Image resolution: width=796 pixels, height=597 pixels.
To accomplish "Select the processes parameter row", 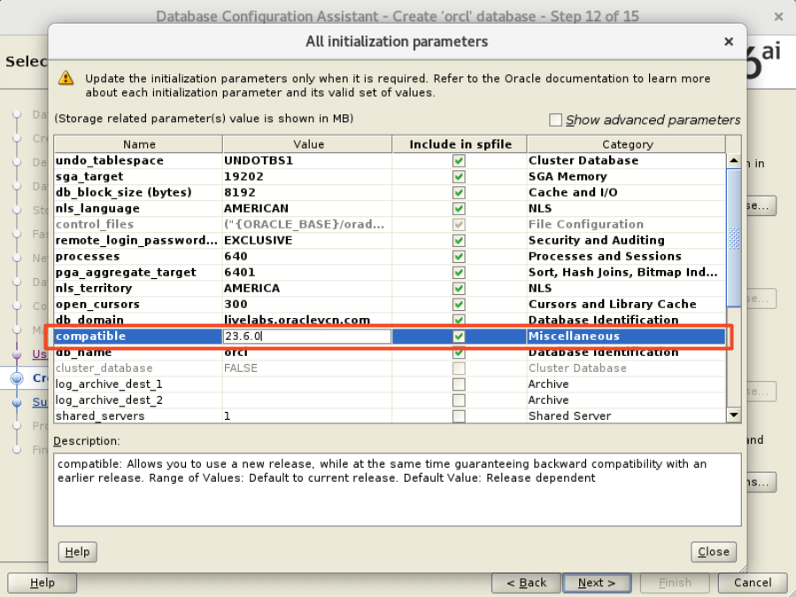I will (x=138, y=256).
